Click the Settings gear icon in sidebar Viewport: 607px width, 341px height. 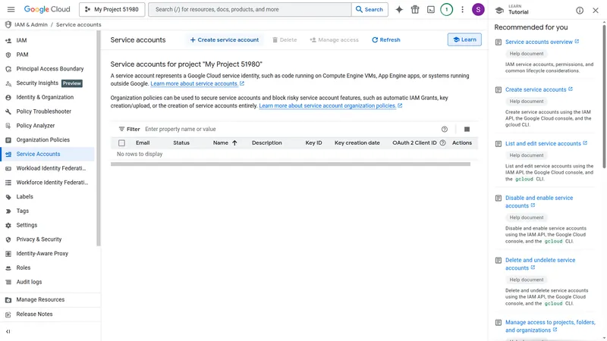click(x=8, y=225)
